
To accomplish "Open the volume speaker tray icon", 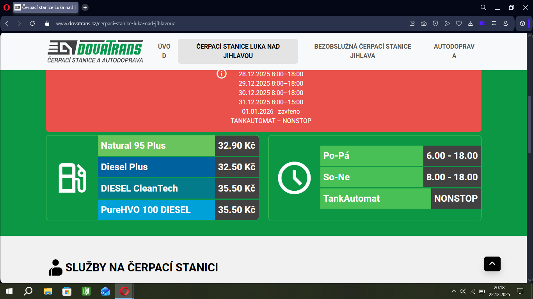I will point(463,291).
